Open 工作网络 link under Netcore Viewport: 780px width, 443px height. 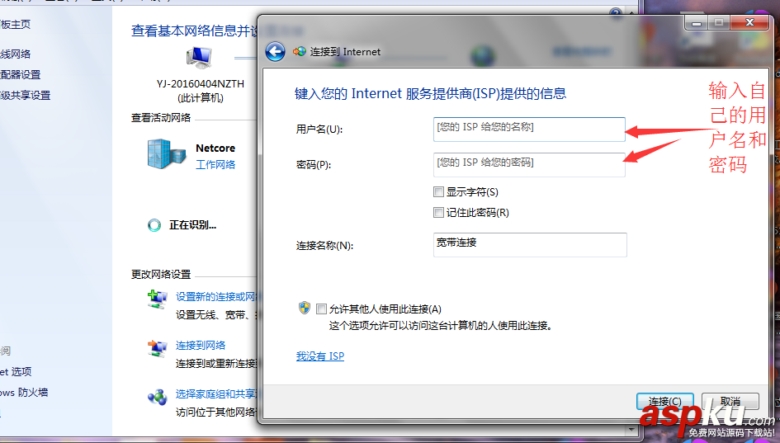[215, 164]
